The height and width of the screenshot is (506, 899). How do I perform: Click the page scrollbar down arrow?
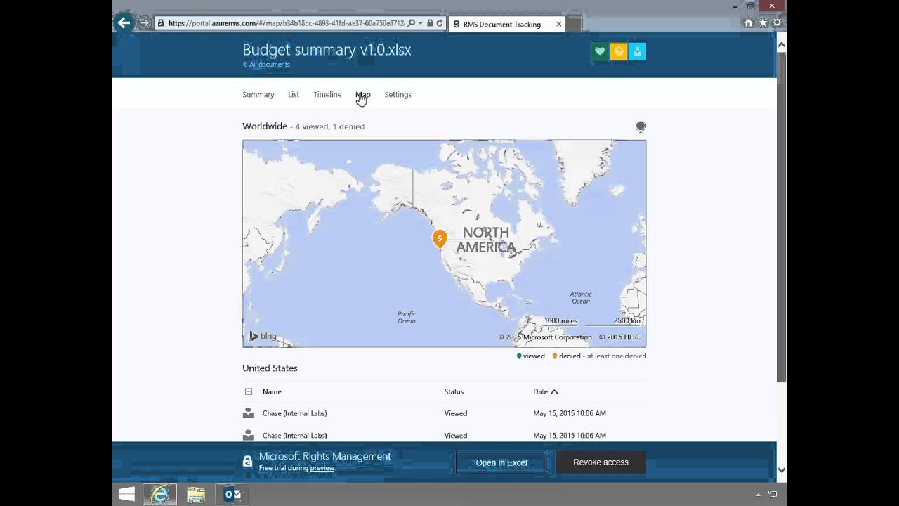pos(781,469)
